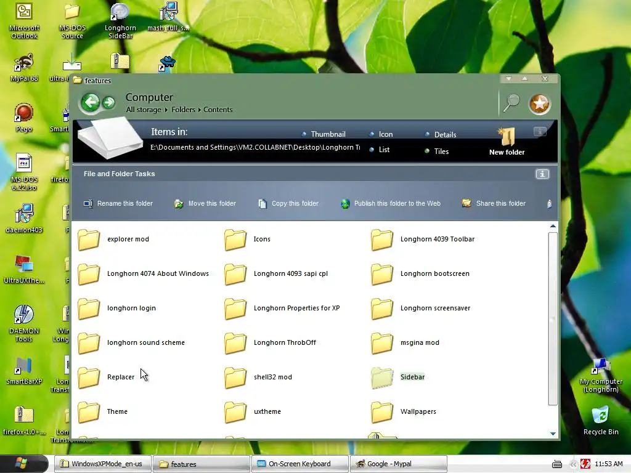Click the green Forward arrow button
Screen dimensions: 631x473
tap(108, 103)
